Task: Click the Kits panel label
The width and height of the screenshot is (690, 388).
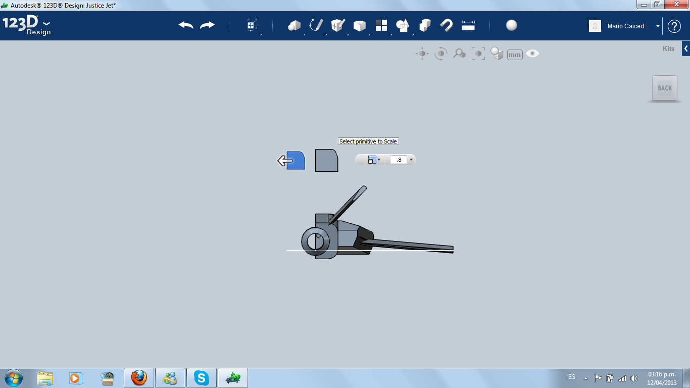Action: 668,49
